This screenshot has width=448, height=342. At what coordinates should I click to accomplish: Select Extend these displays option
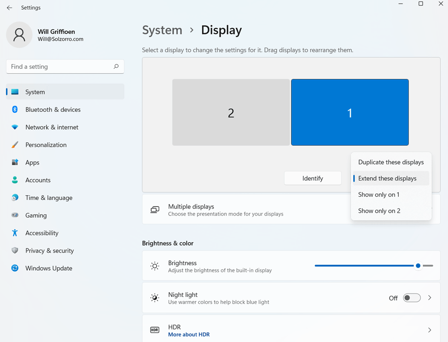(391, 178)
